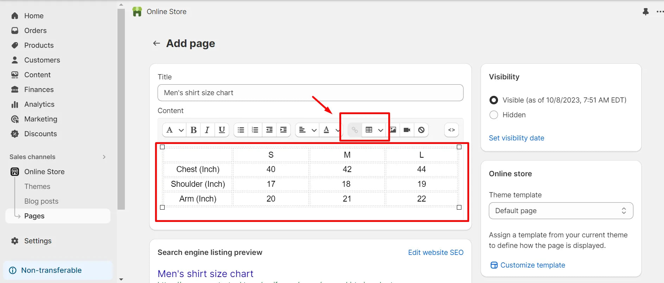Expand the Sales channels section
Viewport: 664px width, 283px height.
click(104, 157)
